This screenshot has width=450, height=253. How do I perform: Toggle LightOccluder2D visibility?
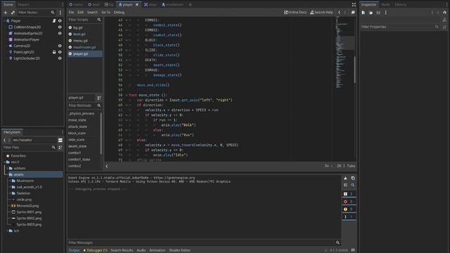pyautogui.click(x=60, y=58)
